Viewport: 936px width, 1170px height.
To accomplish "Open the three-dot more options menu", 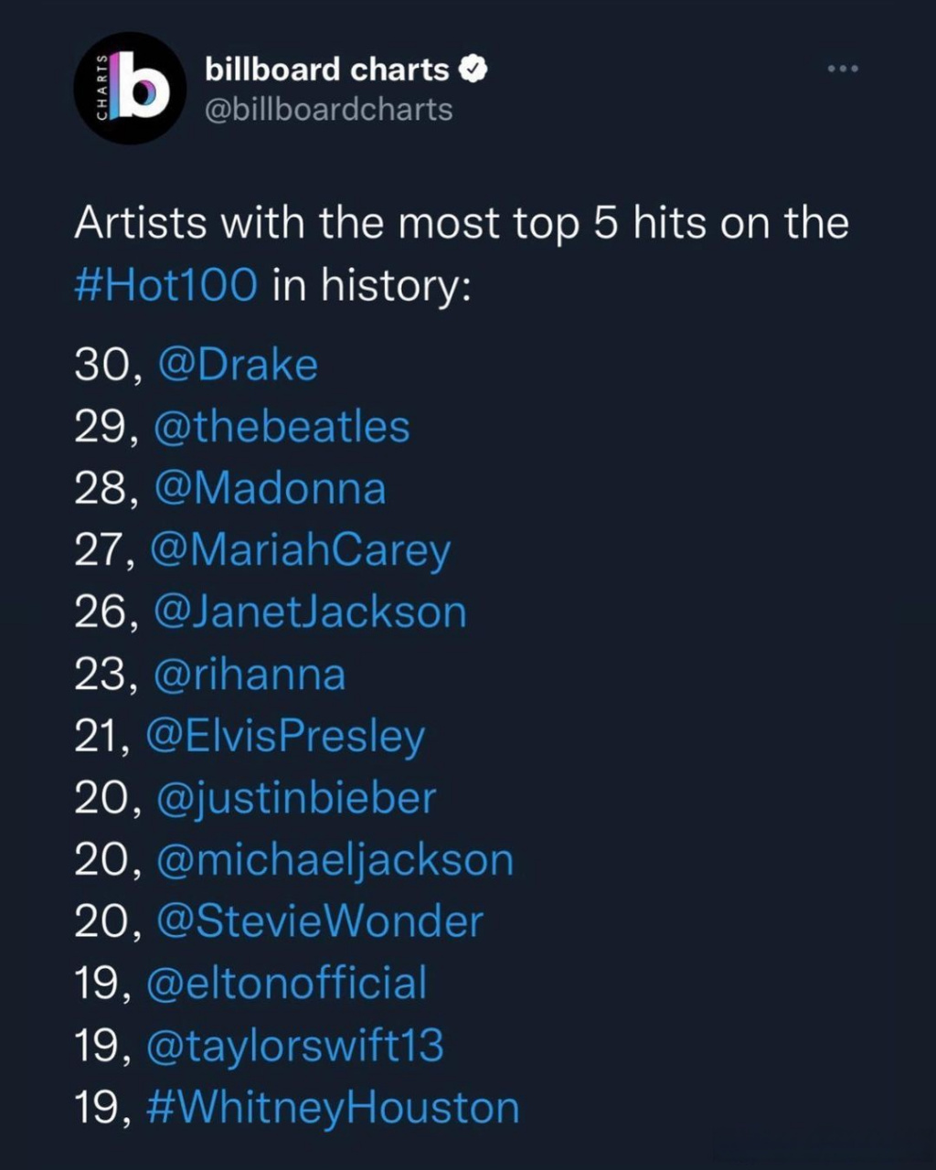I will coord(843,69).
